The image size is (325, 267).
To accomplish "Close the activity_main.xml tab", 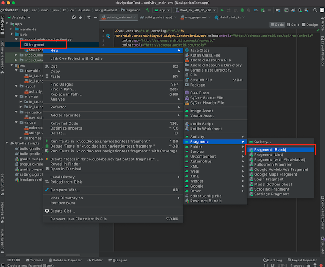I will click(135, 18).
